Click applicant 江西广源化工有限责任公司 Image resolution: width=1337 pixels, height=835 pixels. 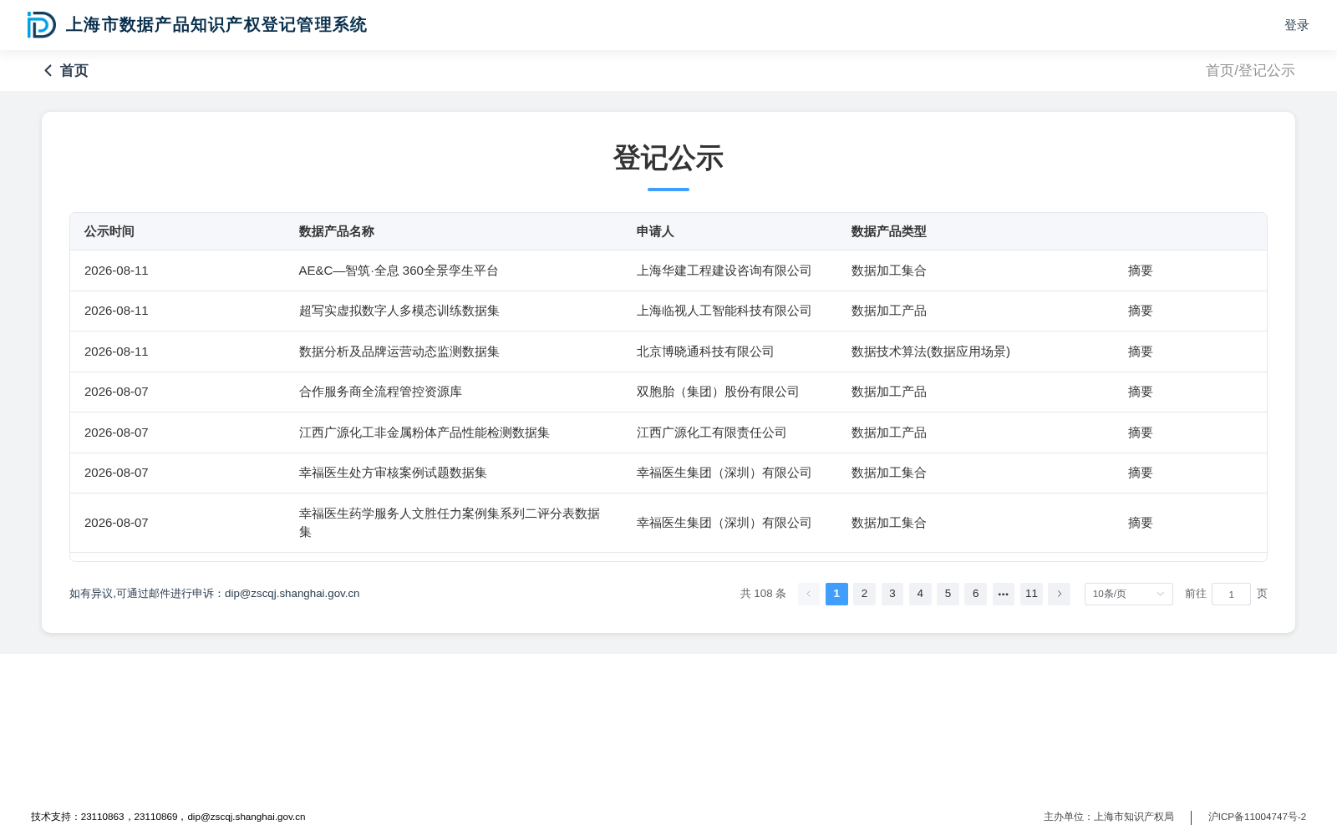[711, 433]
